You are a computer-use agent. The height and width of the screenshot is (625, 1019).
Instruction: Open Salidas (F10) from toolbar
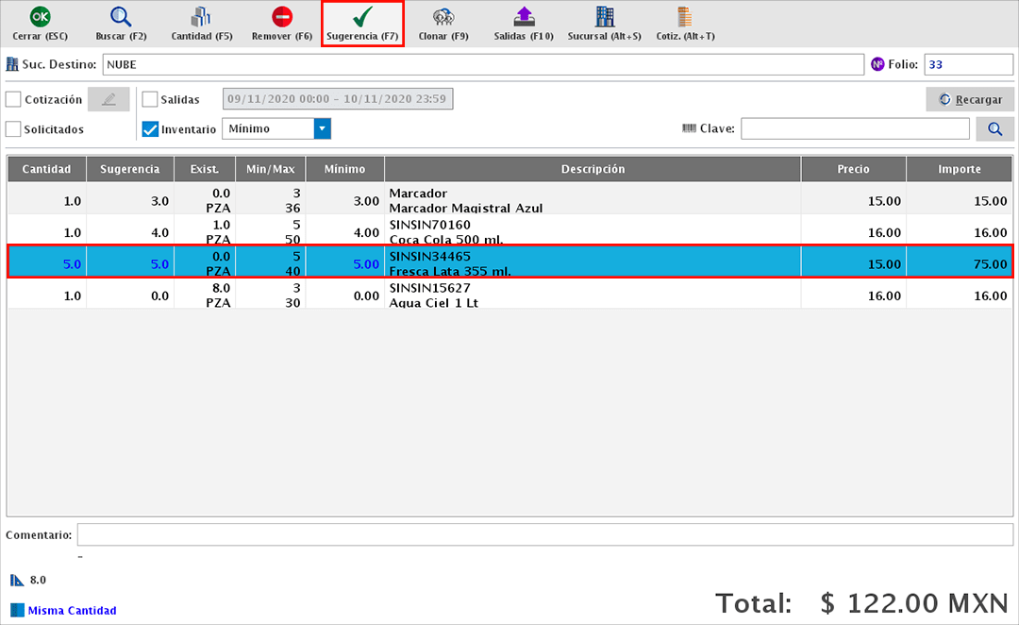(524, 24)
